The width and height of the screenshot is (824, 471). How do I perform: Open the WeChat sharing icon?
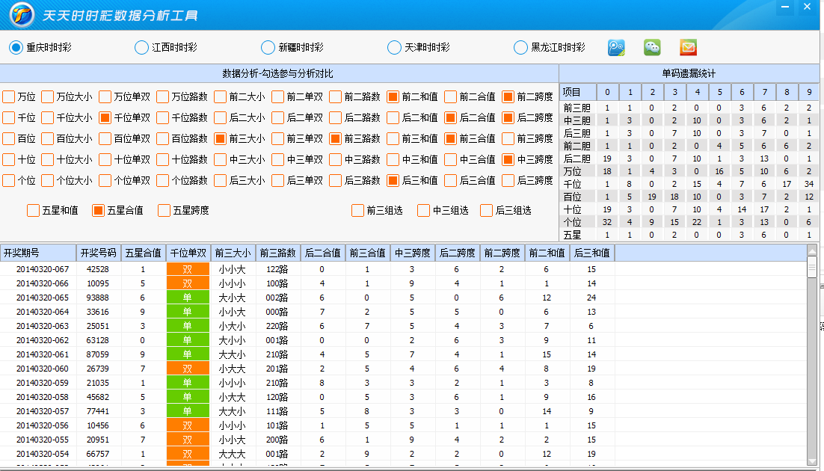pos(651,46)
